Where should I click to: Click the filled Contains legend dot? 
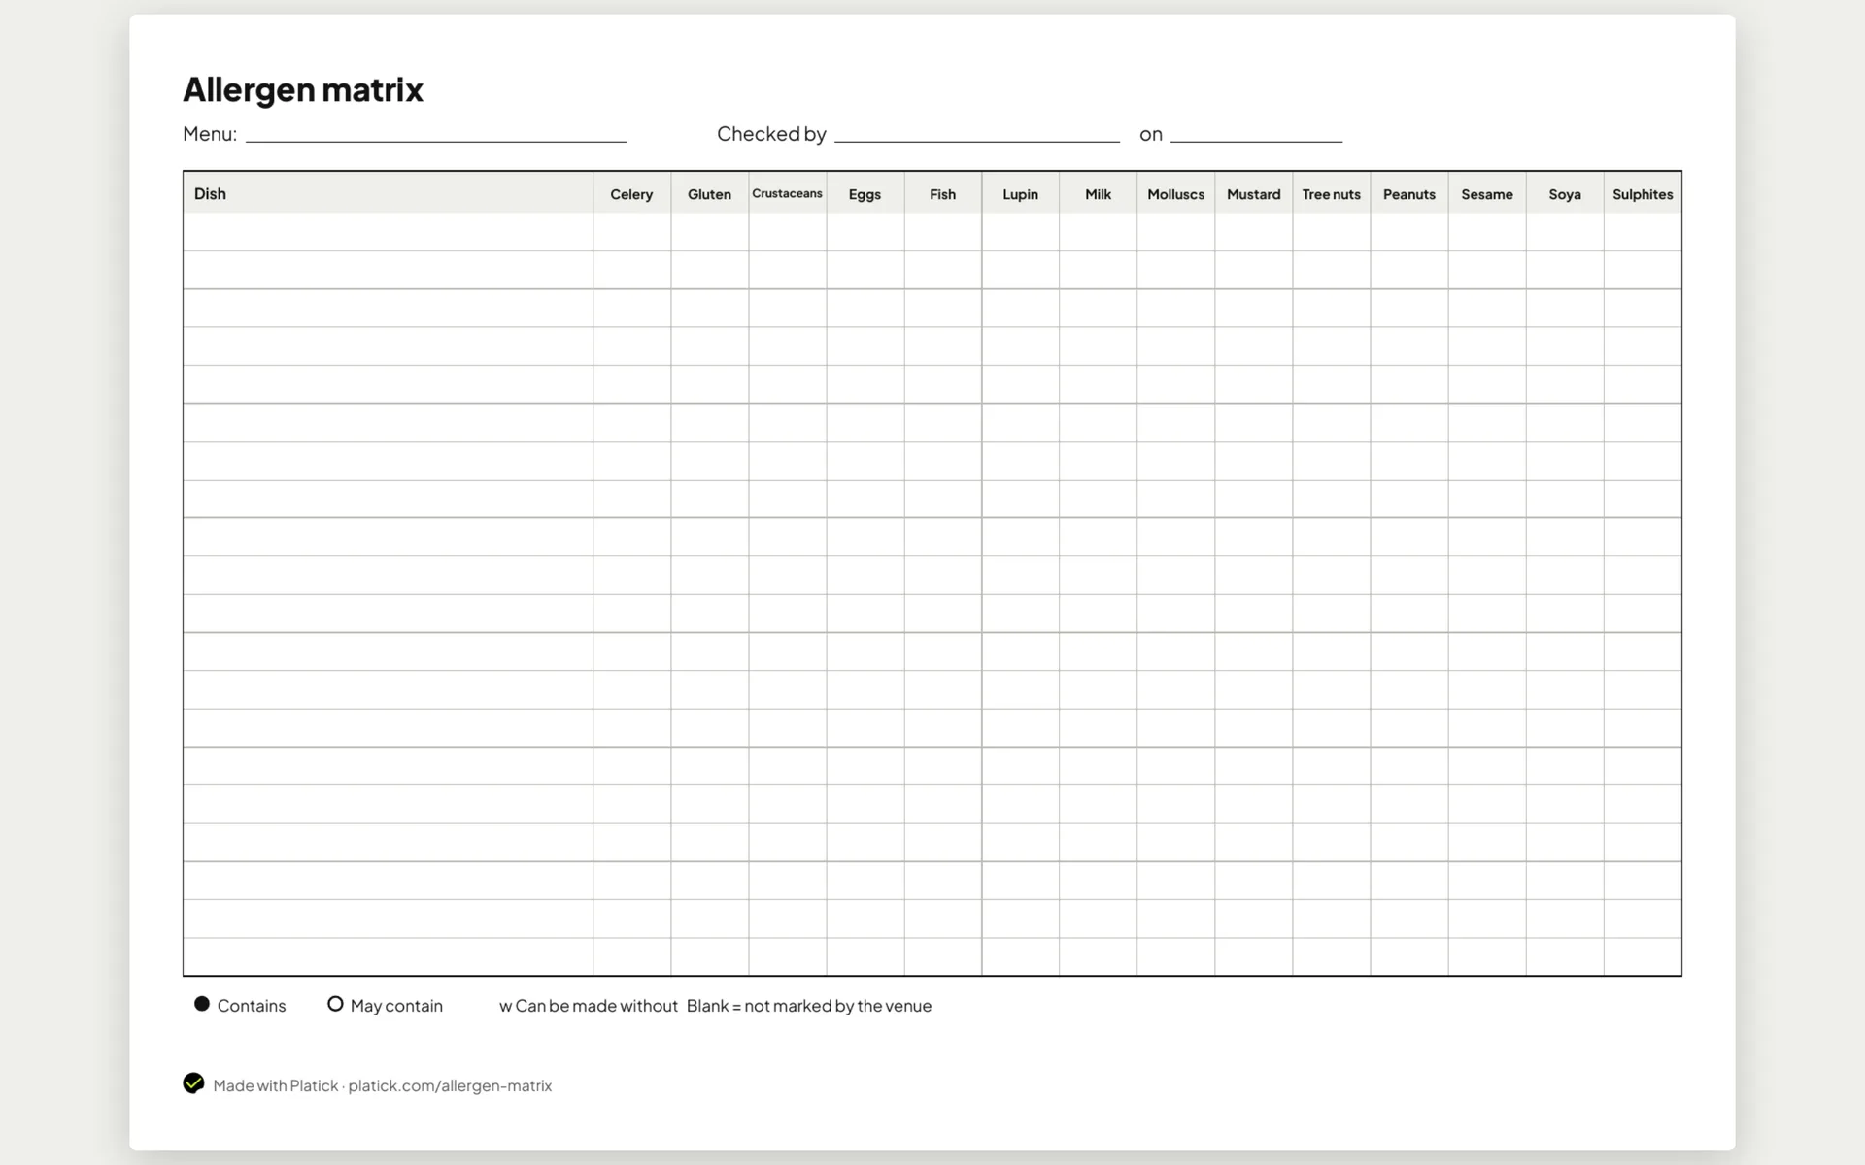point(202,1004)
